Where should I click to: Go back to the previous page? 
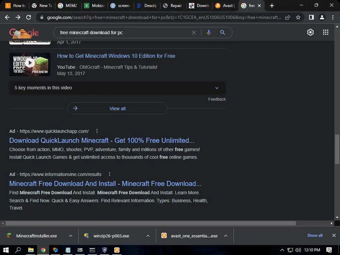(x=7, y=17)
